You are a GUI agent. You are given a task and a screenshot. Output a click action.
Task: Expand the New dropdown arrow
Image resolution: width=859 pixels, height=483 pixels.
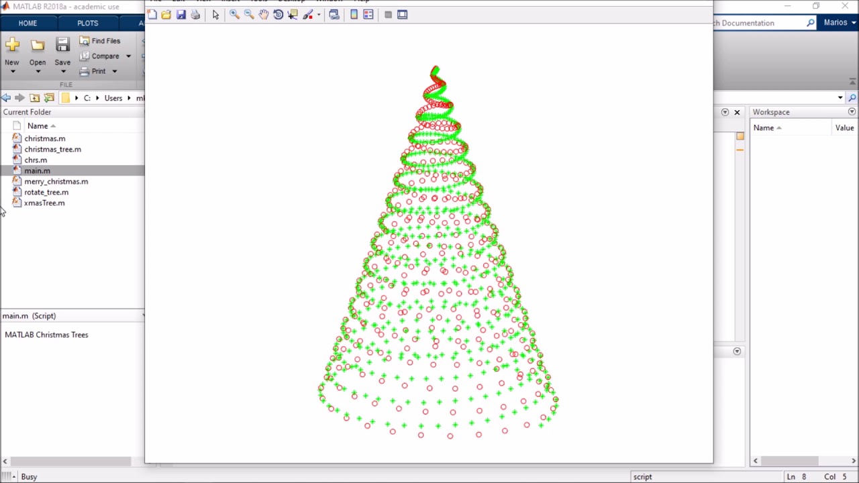tap(12, 72)
